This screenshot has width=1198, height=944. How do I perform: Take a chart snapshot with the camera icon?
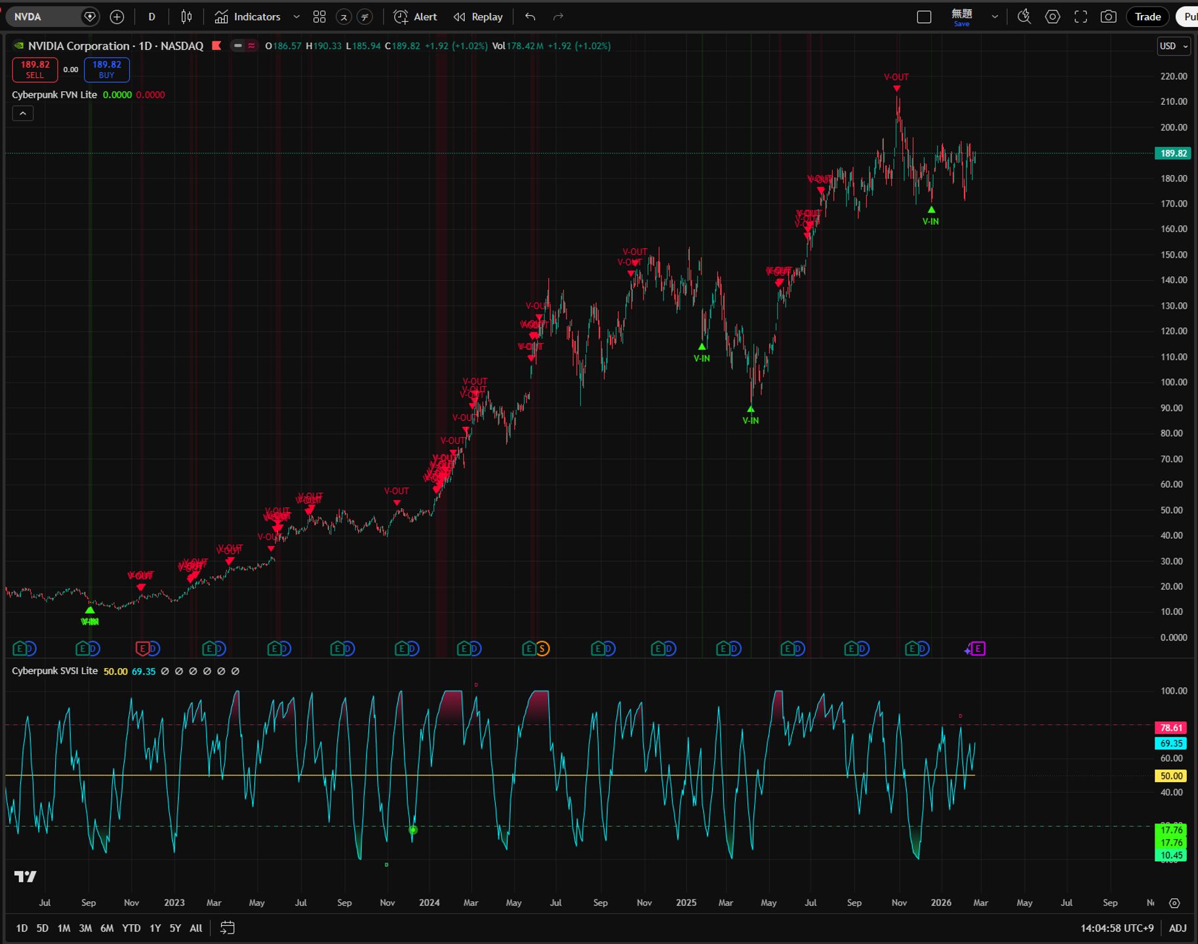[1108, 17]
